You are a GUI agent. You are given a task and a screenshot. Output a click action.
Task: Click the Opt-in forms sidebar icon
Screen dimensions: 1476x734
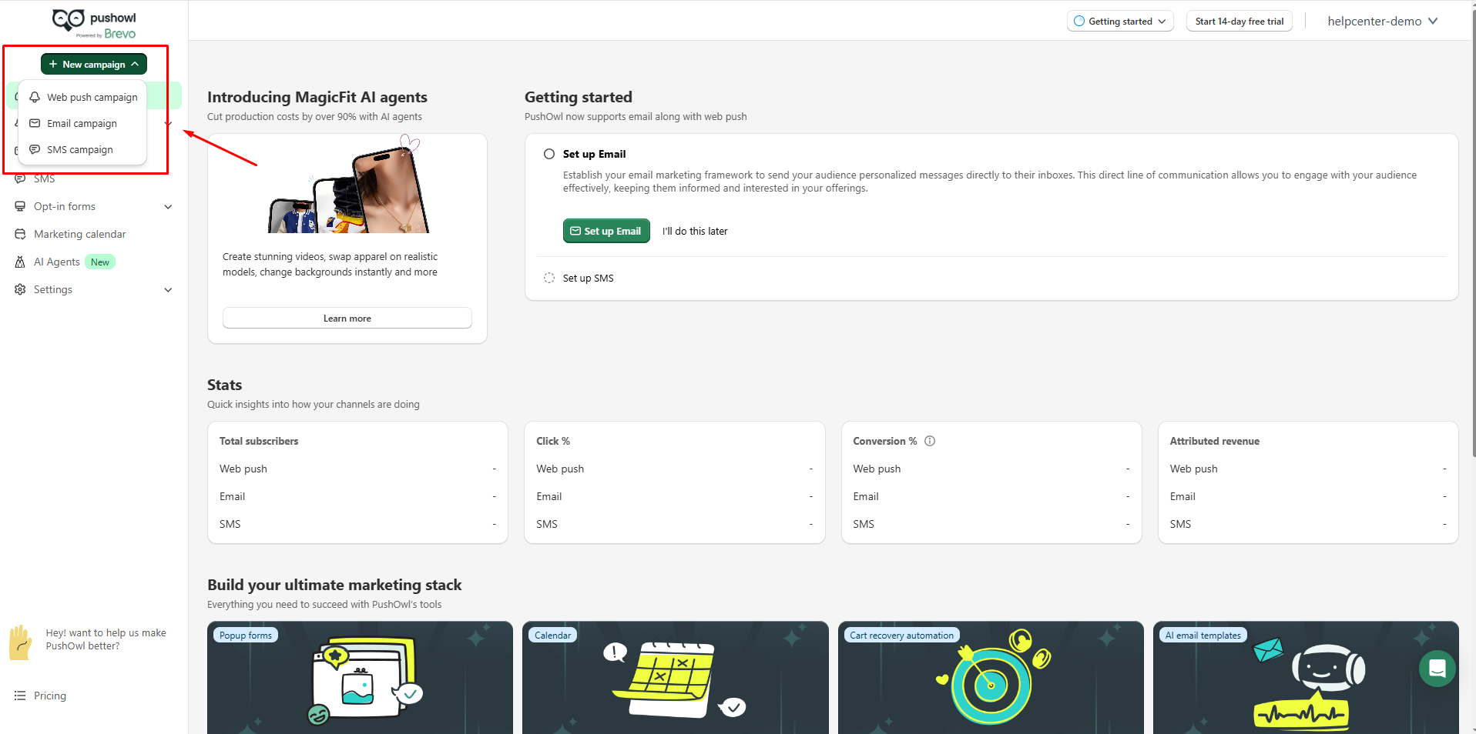[20, 206]
